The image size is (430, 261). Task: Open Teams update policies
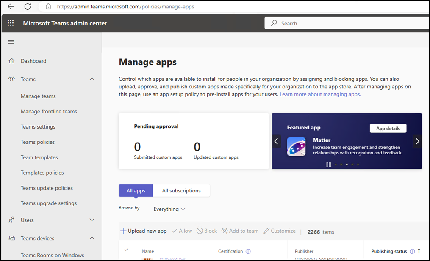coord(47,188)
